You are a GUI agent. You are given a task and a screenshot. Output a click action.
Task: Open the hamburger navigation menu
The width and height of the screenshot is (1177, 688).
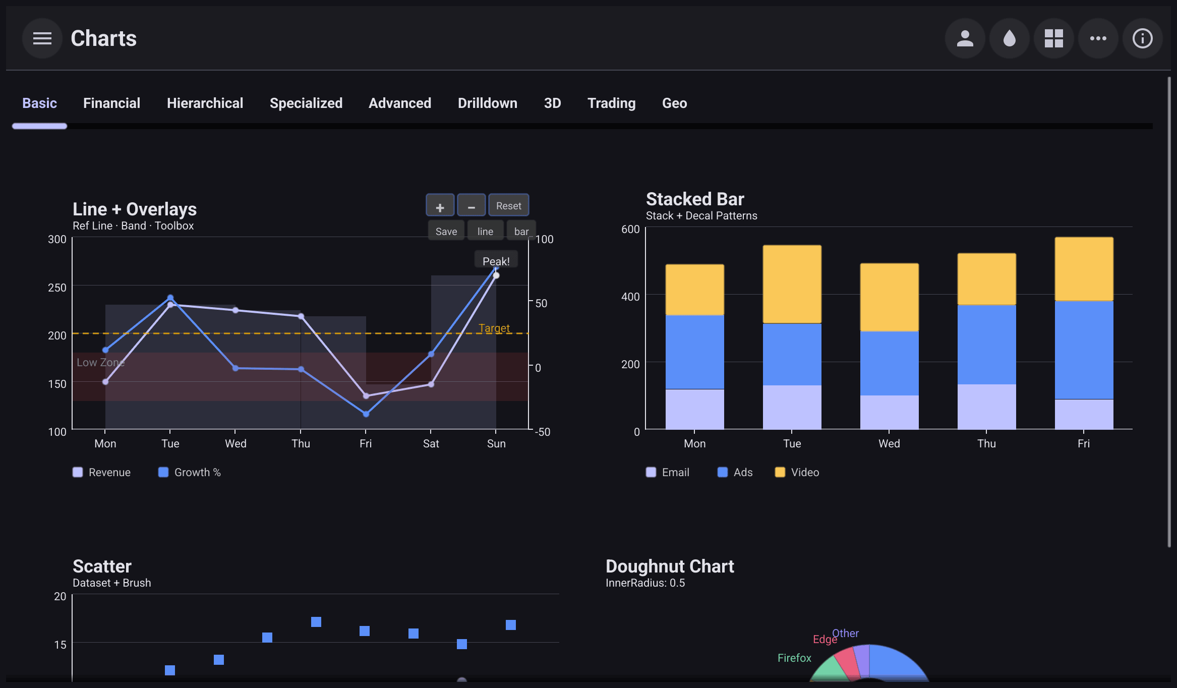click(42, 38)
